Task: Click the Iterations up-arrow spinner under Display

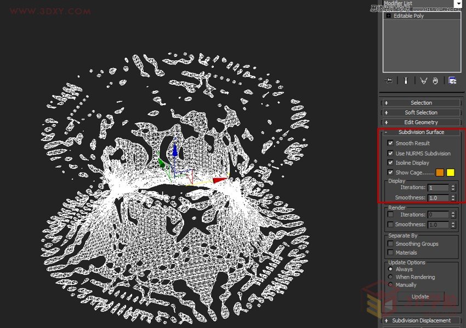Action: click(453, 185)
